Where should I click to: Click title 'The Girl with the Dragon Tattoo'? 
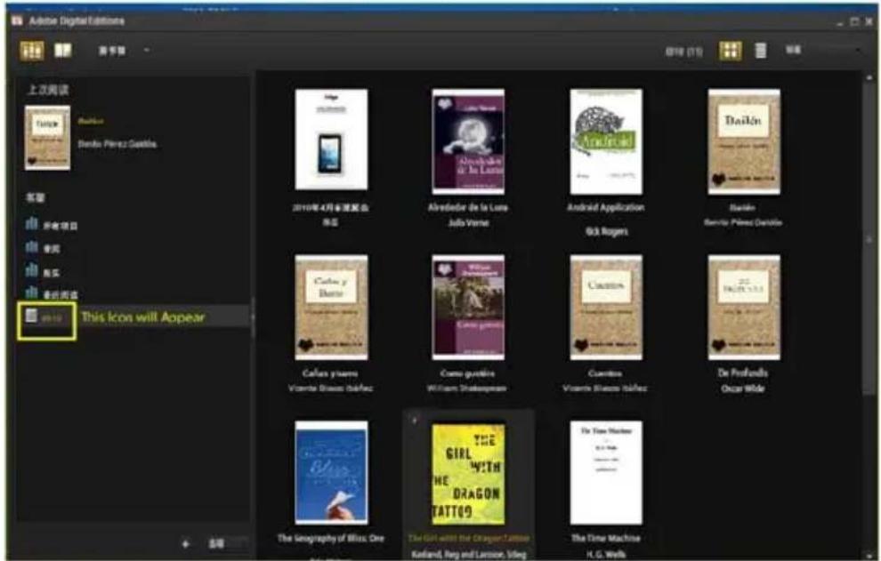[x=468, y=538]
